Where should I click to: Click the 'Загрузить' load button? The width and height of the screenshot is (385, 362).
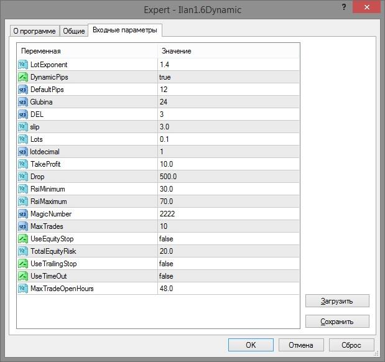pos(337,301)
